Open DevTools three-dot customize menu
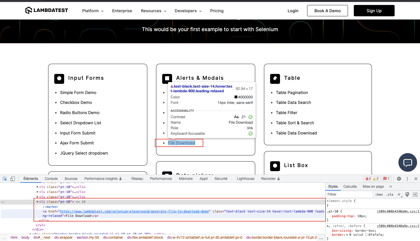The image size is (420, 241). [x=407, y=179]
